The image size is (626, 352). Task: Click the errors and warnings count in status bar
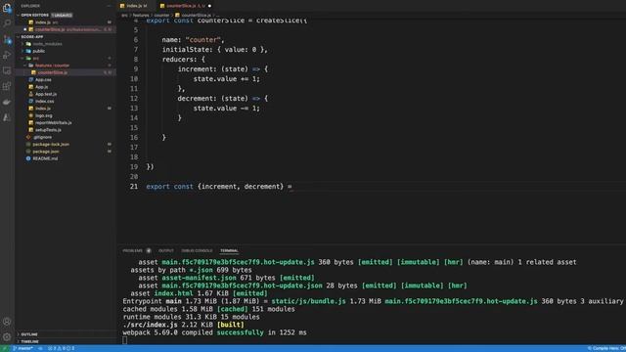(x=62, y=348)
